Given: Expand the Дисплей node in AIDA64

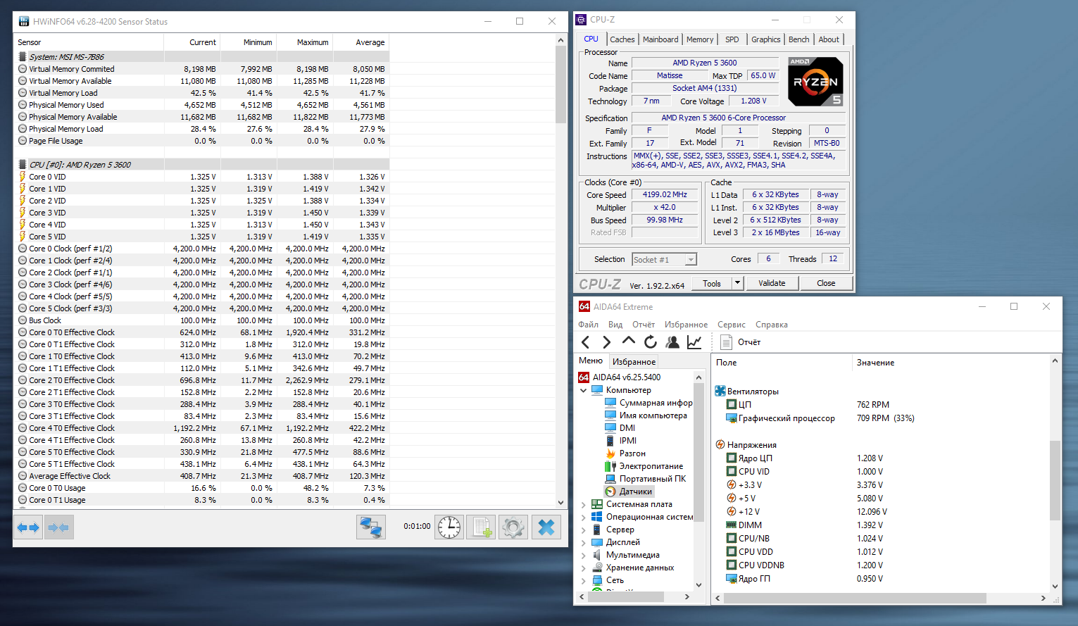Looking at the screenshot, I should 584,542.
